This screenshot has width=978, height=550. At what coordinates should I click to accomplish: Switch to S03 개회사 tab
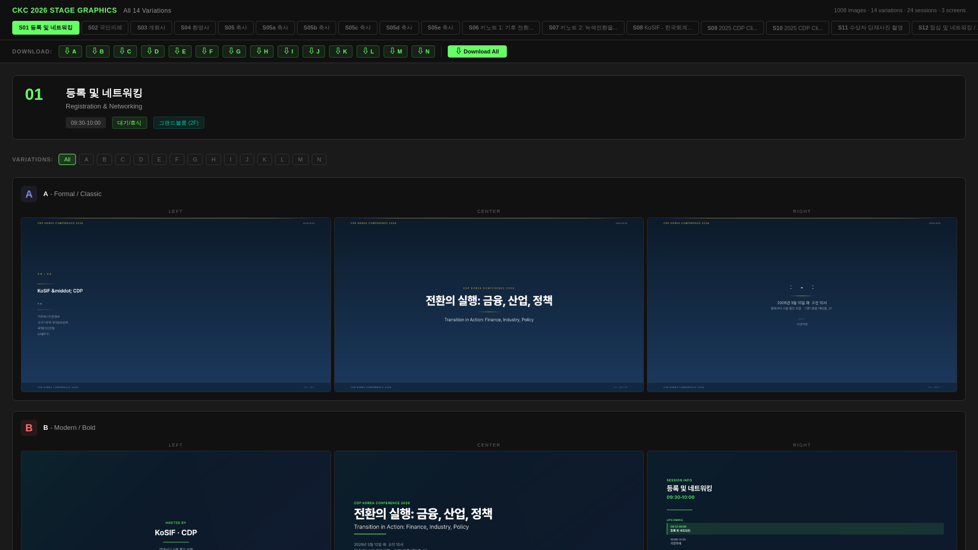pyautogui.click(x=151, y=28)
